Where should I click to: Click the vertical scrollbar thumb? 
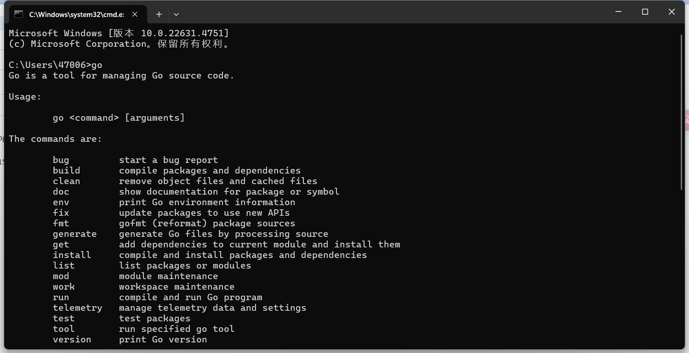[681, 110]
